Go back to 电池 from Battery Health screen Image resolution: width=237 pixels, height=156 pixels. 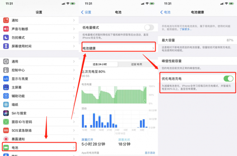166,12
